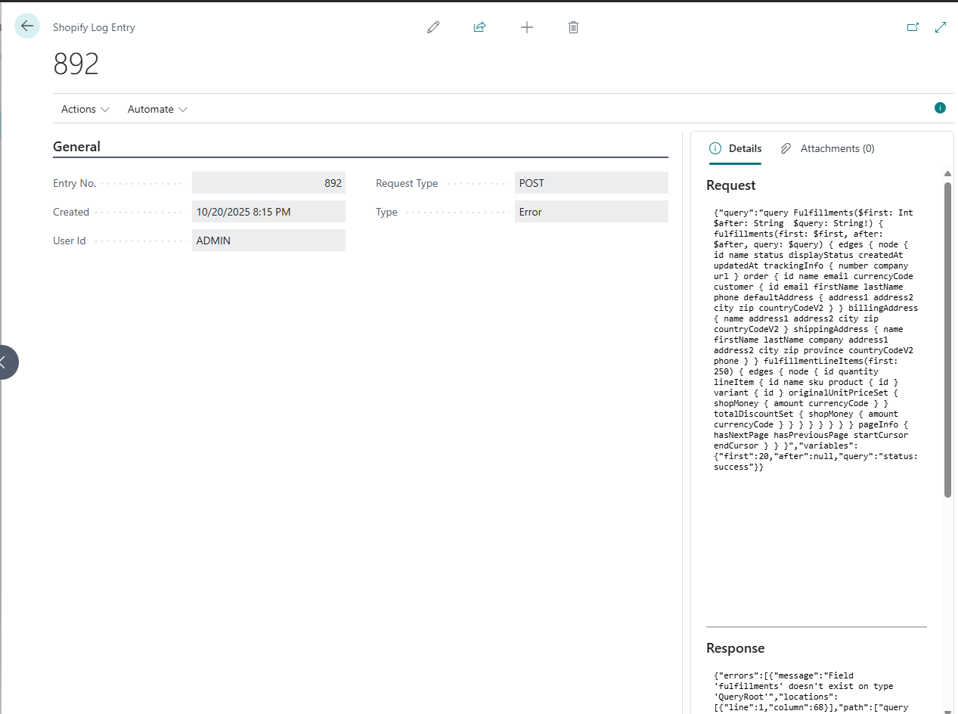Switch to the Attachments (0) tab
This screenshot has height=714, width=958.
828,148
